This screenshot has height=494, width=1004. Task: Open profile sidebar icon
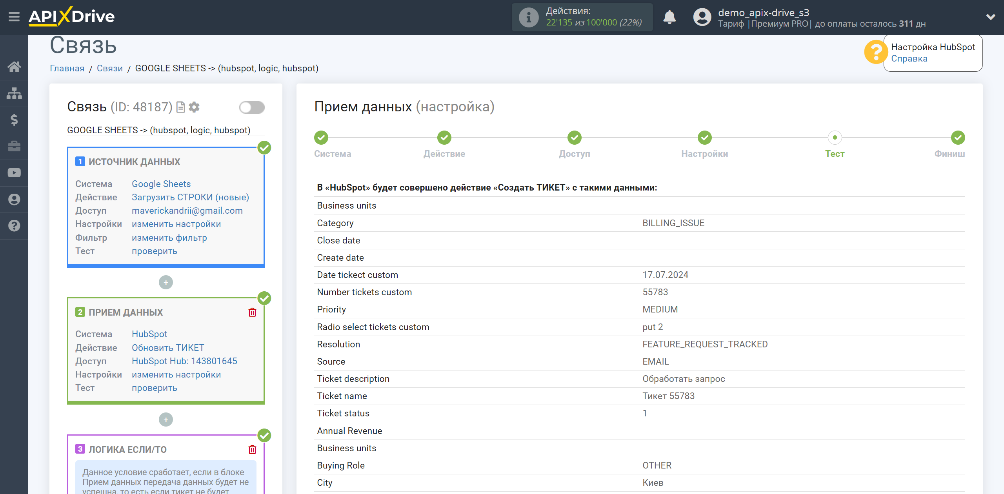tap(14, 199)
